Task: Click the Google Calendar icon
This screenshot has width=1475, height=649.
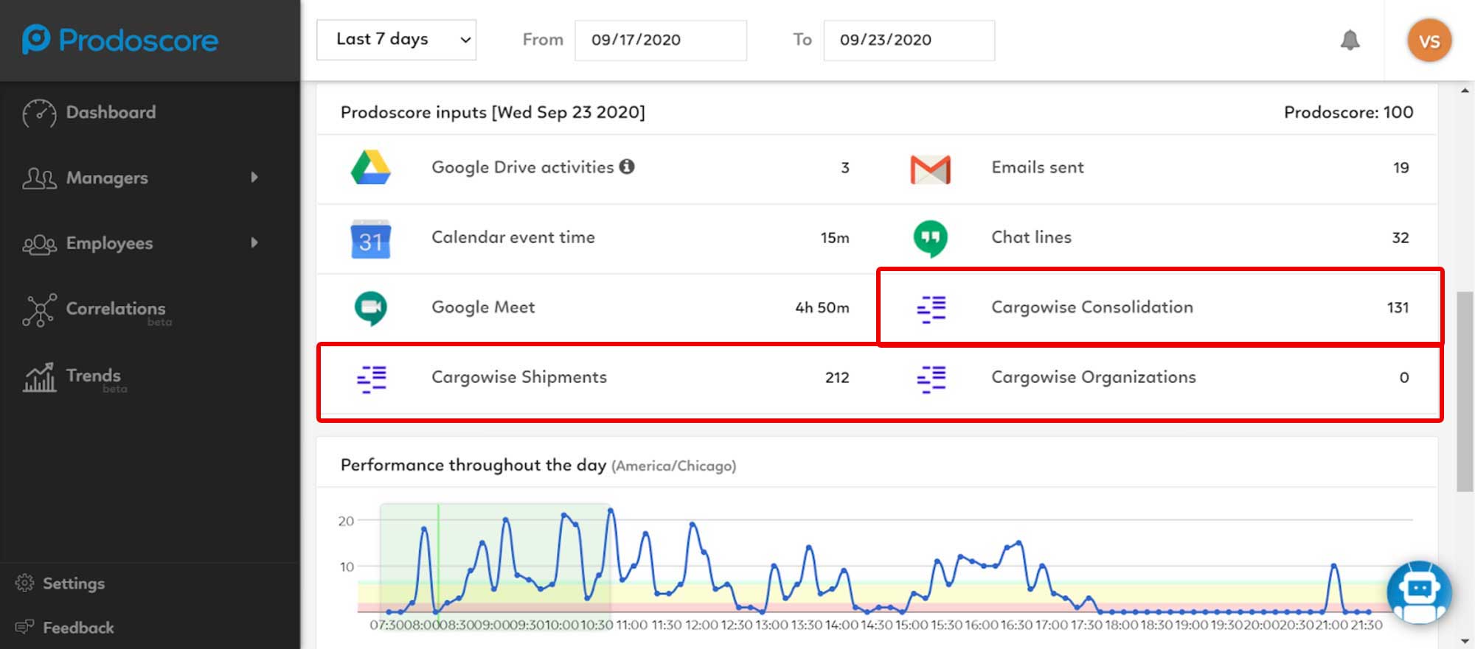Action: coord(370,239)
